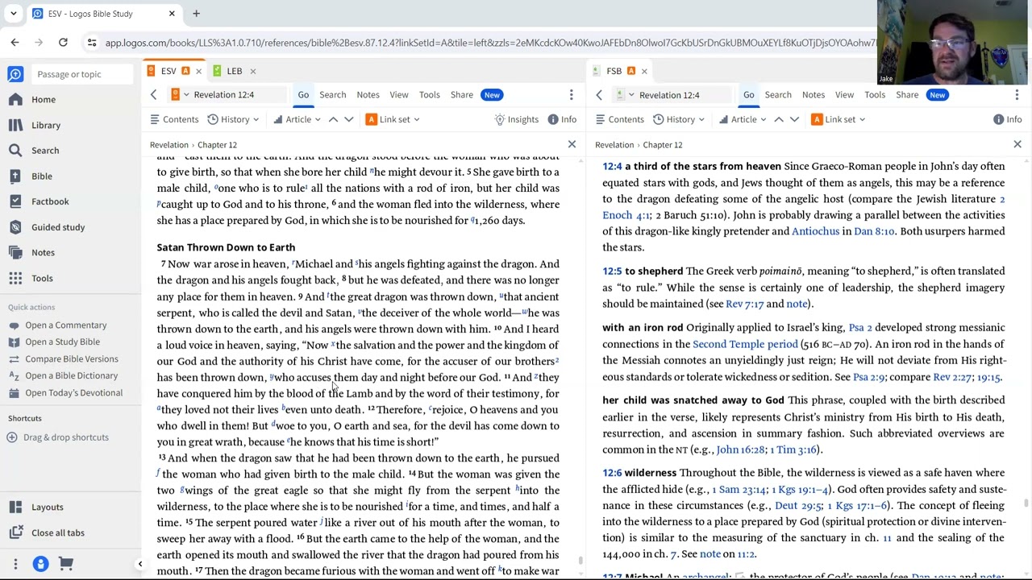1032x580 pixels.
Task: Open the History dropdown in ESV panel
Action: point(233,119)
